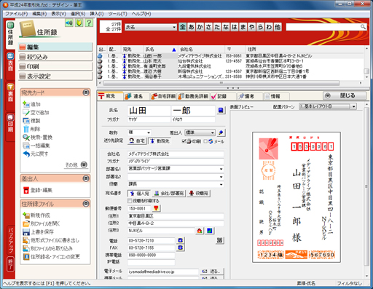Screen dimensions: 373x289
Task: Enable 役職を印刷する checkbox
Action: [130, 201]
